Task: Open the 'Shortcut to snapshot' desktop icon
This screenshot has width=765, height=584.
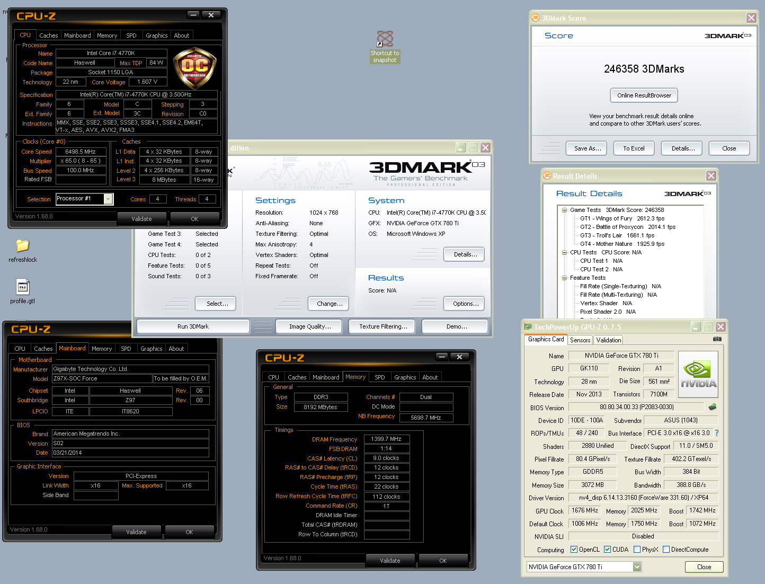Action: tap(385, 47)
